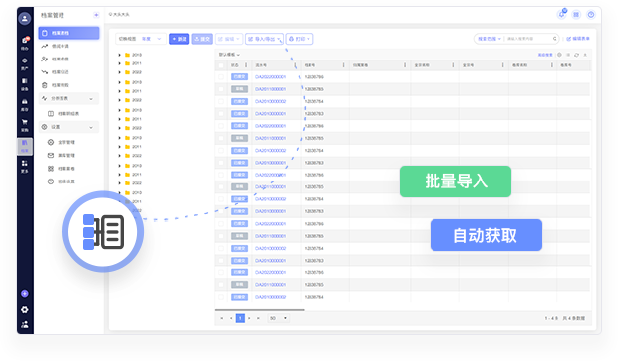The width and height of the screenshot is (618, 361).
Task: Click the magnifier search icon in search box
Action: [x=555, y=39]
